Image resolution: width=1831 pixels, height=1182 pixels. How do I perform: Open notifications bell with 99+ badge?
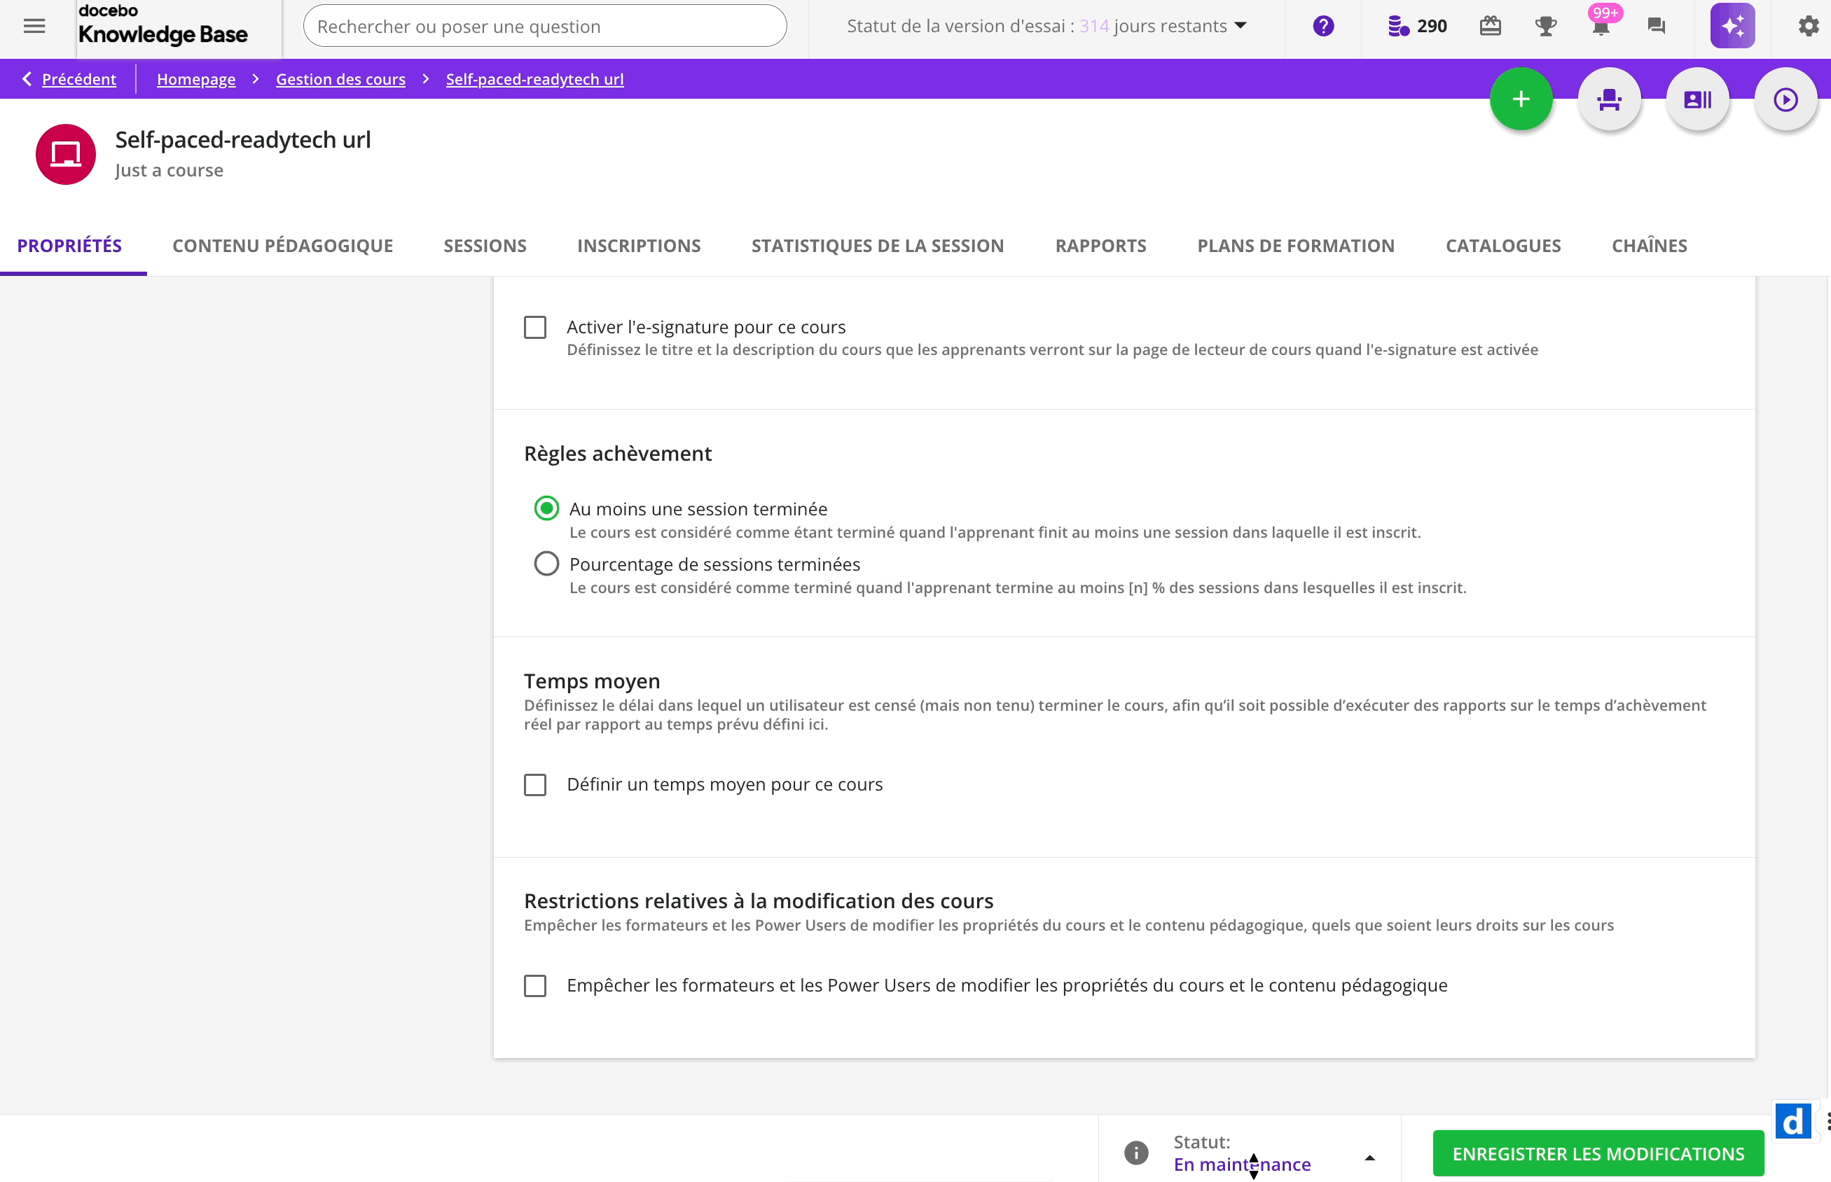coord(1601,26)
